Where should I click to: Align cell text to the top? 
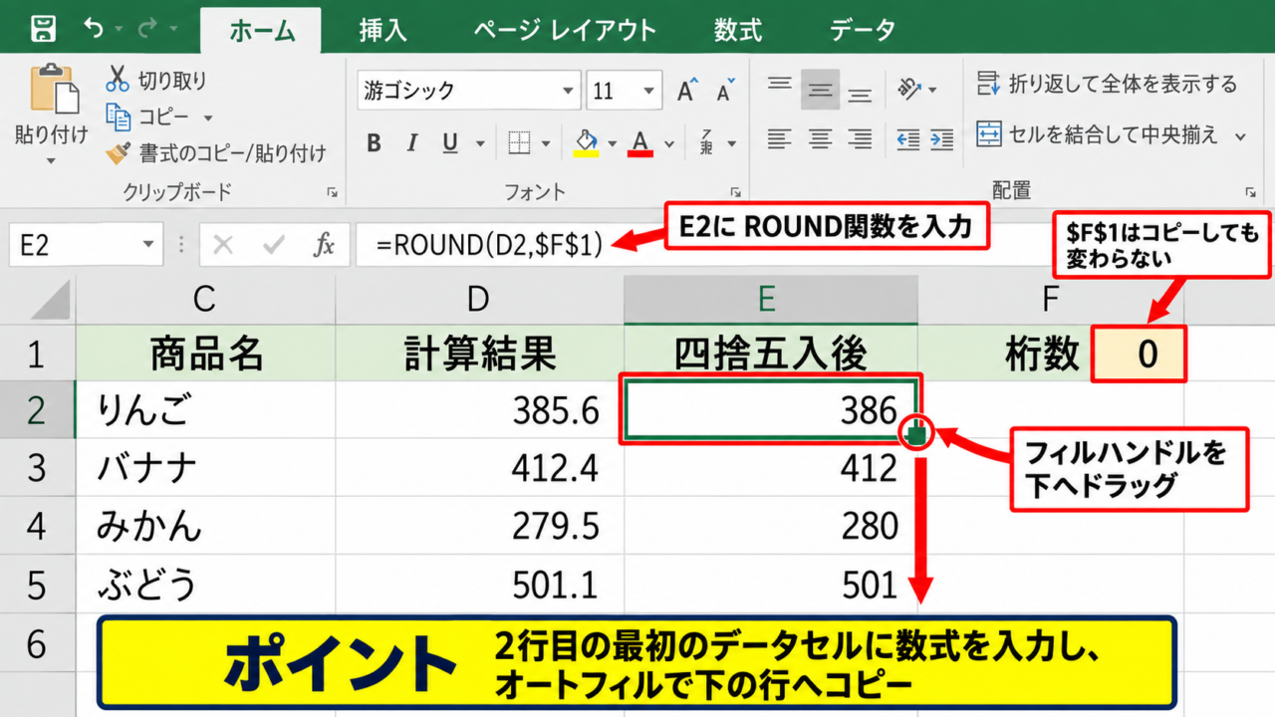pos(780,86)
